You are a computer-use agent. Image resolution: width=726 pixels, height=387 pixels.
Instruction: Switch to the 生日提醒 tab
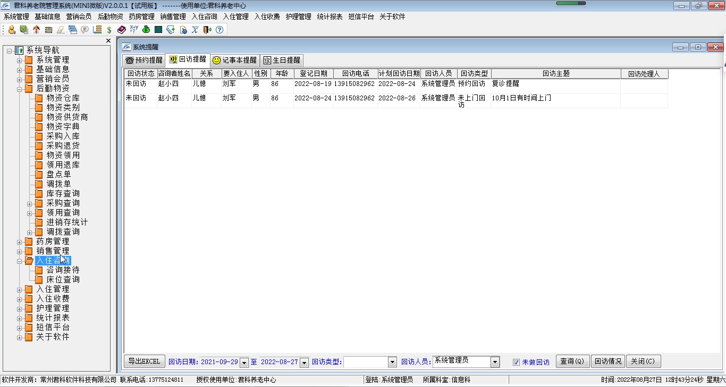282,60
